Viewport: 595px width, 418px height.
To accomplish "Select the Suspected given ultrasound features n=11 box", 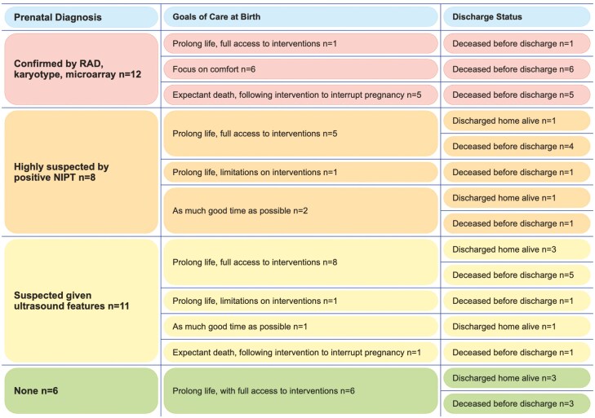I will [x=80, y=301].
